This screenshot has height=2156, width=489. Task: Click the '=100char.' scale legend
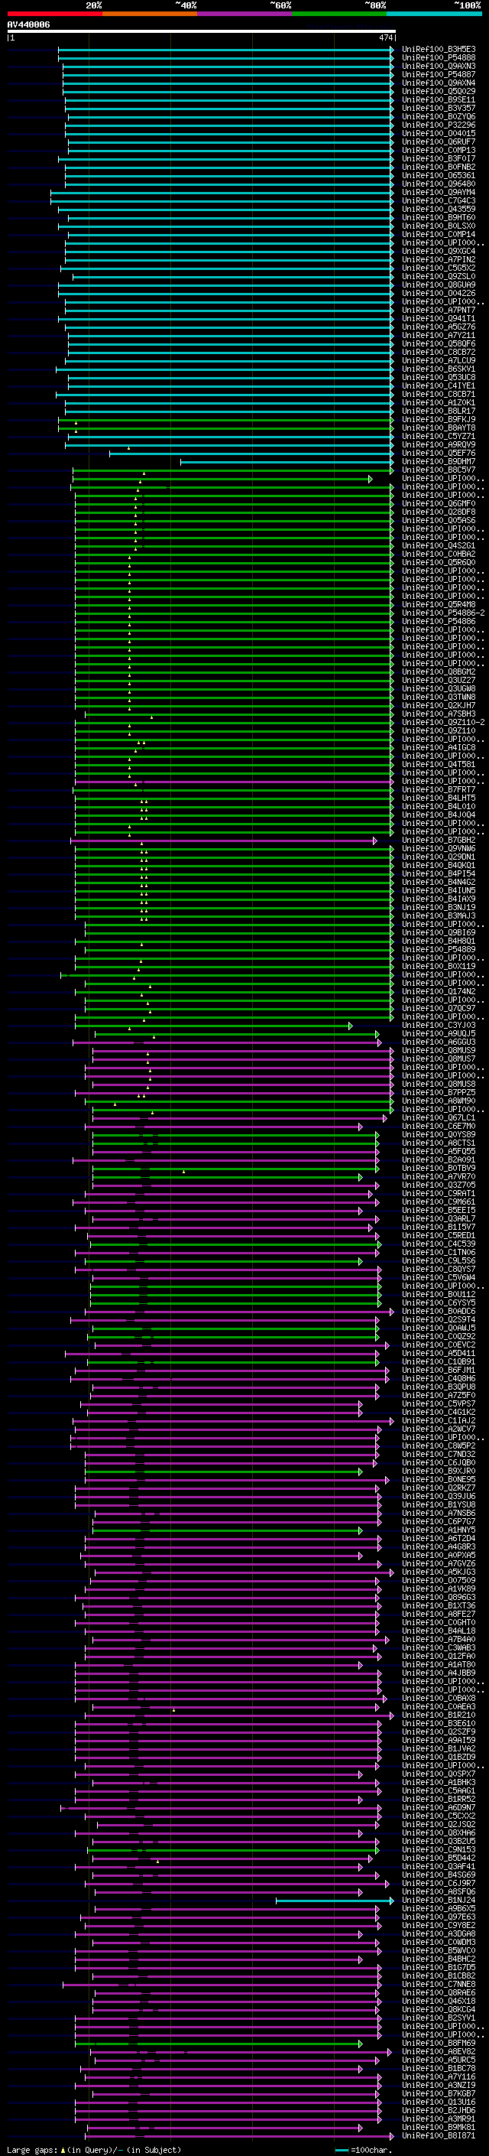363,2149
